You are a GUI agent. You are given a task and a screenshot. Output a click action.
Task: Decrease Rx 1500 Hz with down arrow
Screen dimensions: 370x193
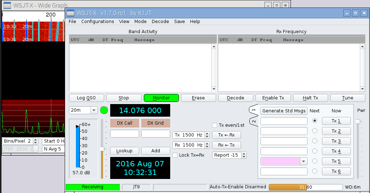click(207, 147)
